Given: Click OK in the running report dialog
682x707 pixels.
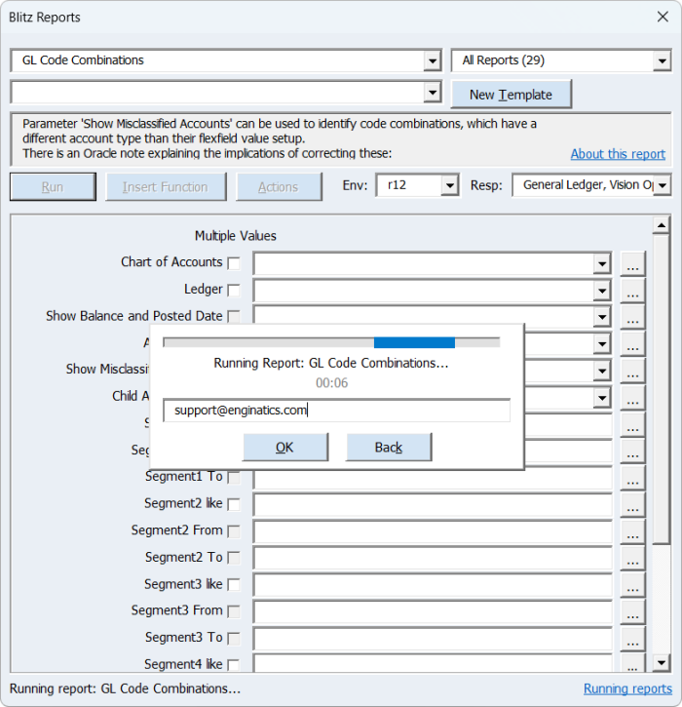Looking at the screenshot, I should pyautogui.click(x=285, y=447).
